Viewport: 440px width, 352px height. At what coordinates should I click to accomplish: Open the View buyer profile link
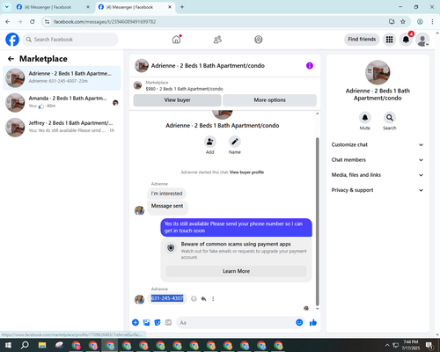(x=246, y=172)
